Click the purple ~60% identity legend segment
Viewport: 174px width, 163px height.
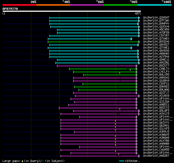(x=87, y=5)
